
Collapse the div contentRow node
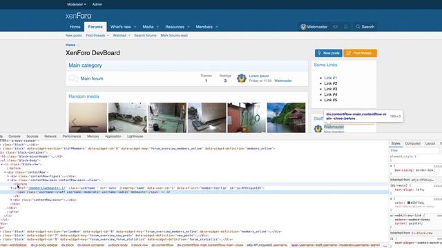pos(5,172)
